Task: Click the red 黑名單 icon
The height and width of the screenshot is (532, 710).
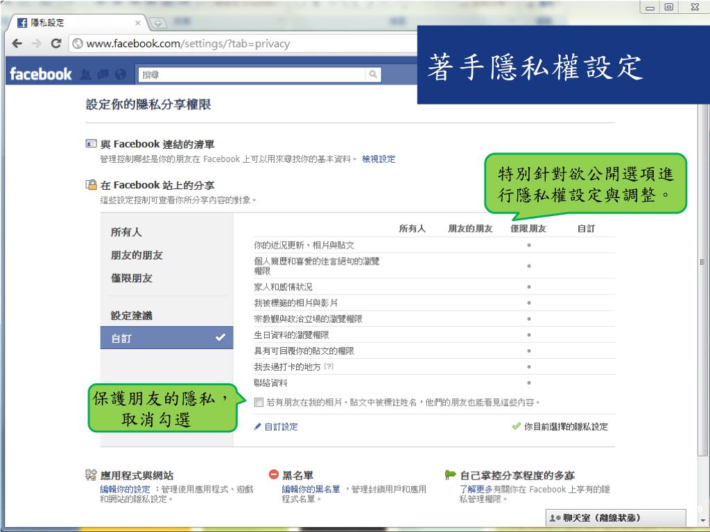Action: pyautogui.click(x=273, y=475)
